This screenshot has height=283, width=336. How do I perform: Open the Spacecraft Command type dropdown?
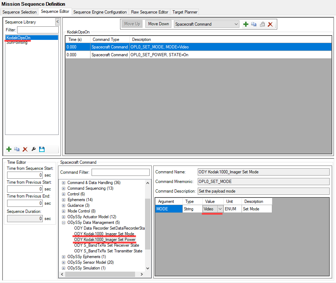point(236,24)
